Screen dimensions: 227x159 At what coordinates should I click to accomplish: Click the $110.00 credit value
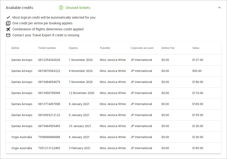(x=198, y=93)
